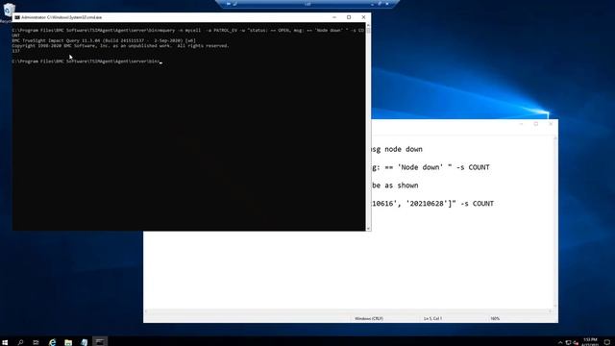Click Notepad line 'be as shown'
The width and height of the screenshot is (615, 346).
(395, 185)
